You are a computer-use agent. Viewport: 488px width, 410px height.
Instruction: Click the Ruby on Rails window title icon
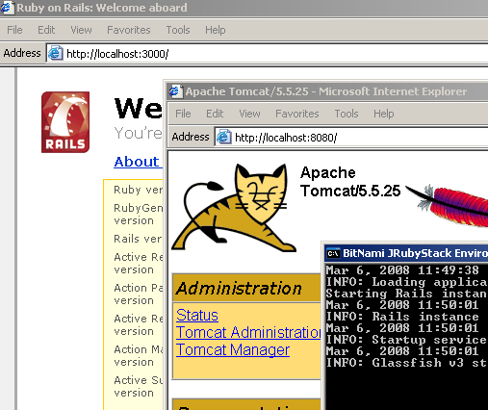pos(7,8)
